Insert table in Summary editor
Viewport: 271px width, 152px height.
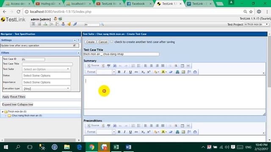pos(183,66)
